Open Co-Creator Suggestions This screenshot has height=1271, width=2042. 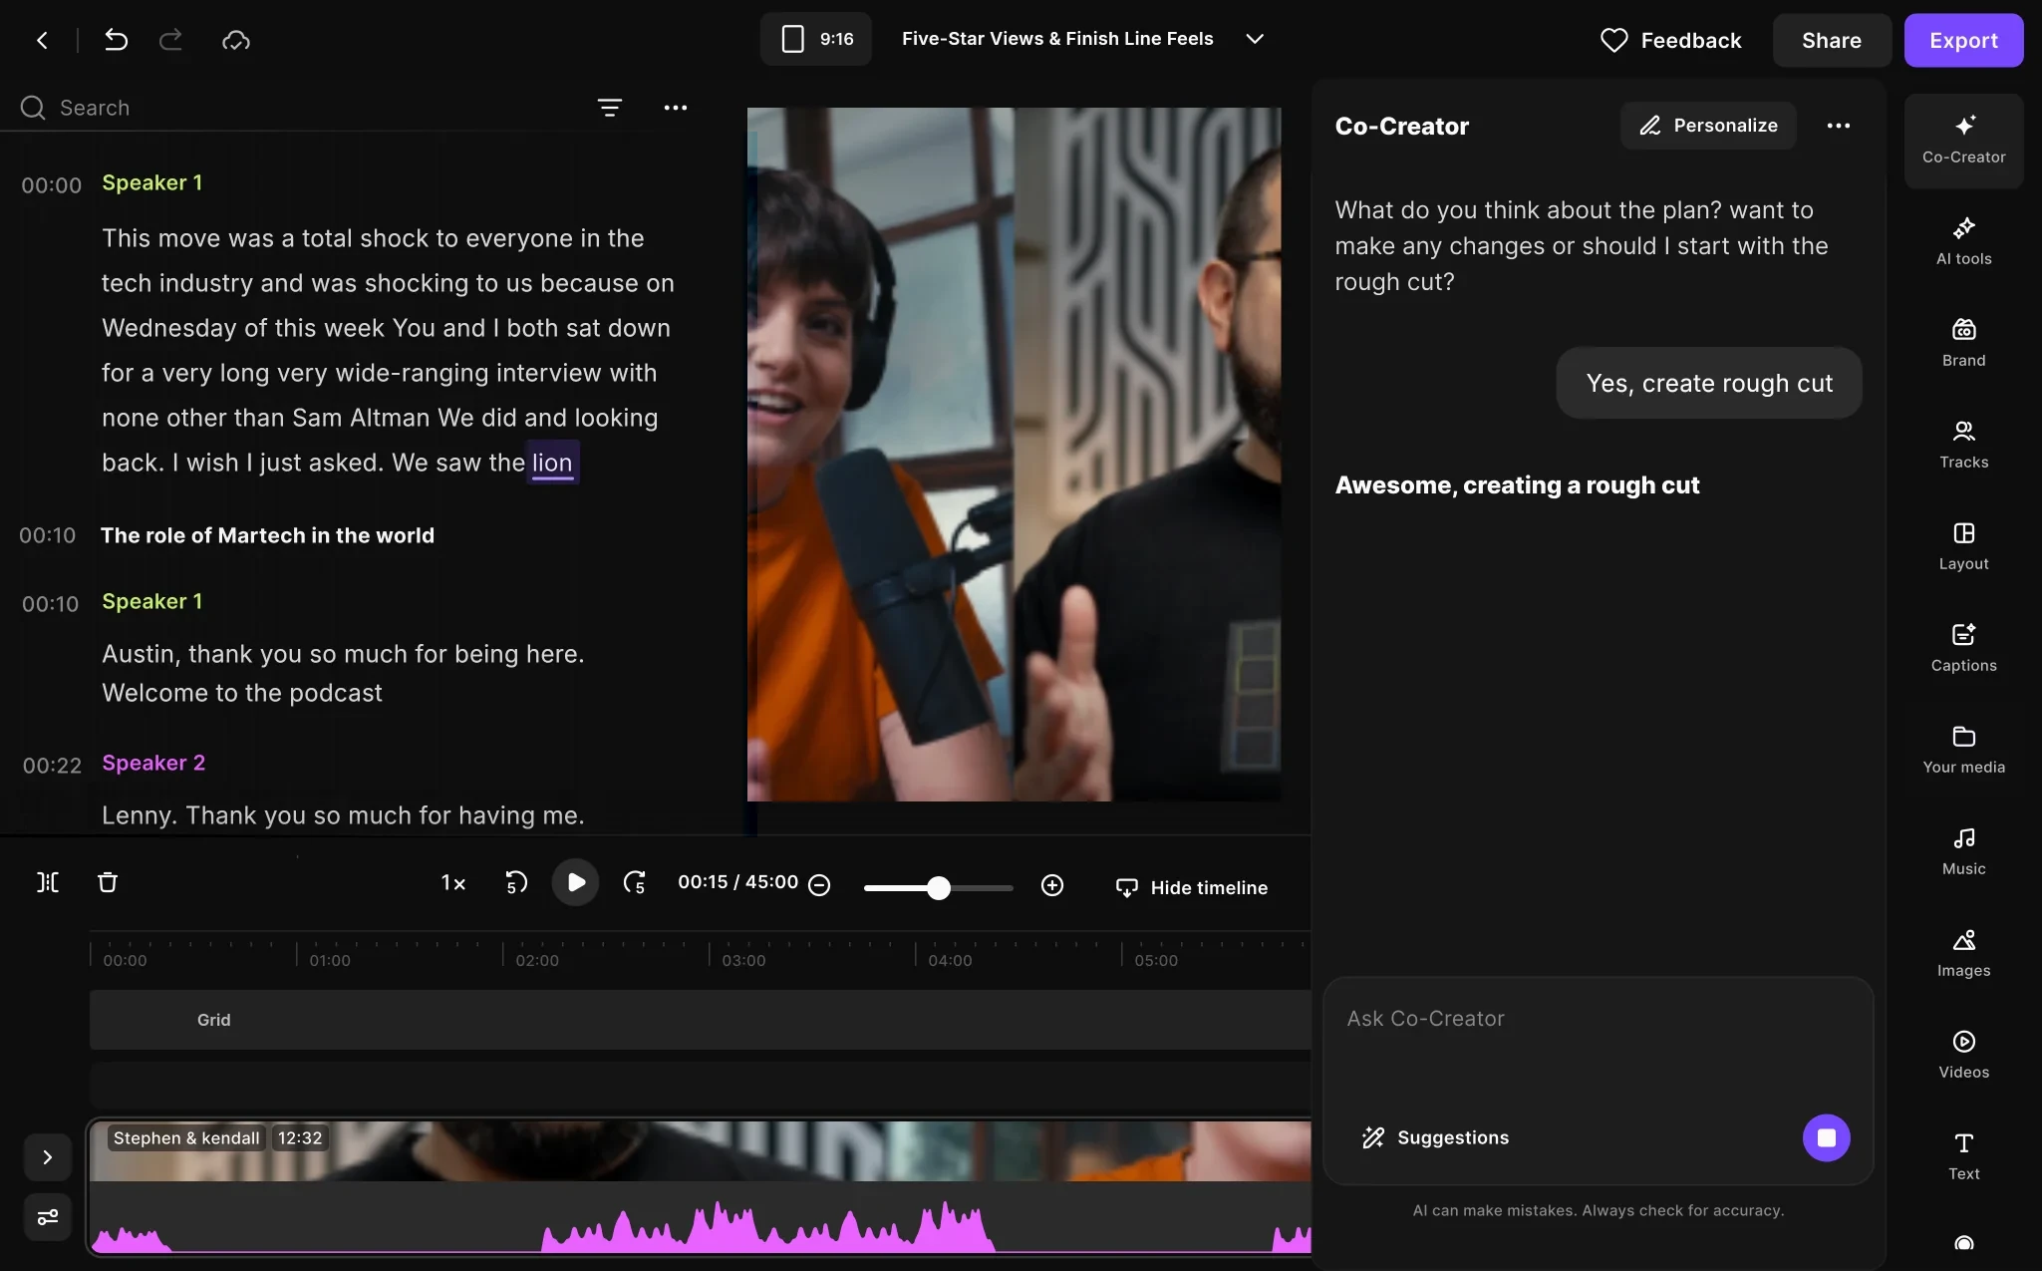pyautogui.click(x=1435, y=1137)
